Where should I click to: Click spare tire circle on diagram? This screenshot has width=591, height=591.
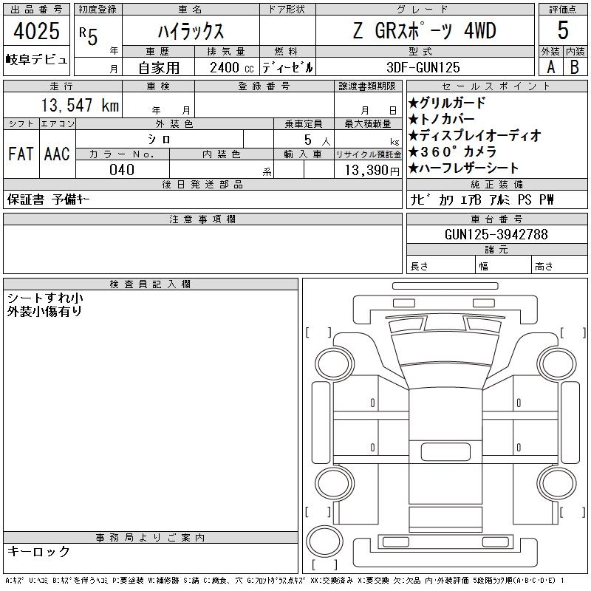[x=324, y=541]
